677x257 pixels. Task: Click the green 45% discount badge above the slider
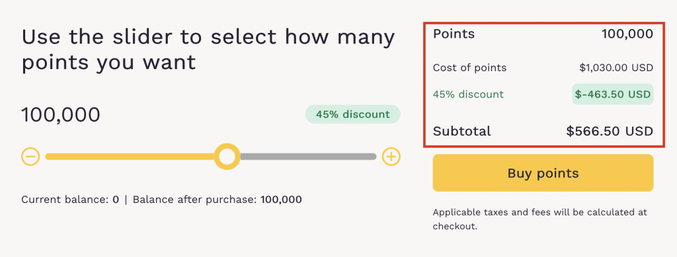click(353, 115)
